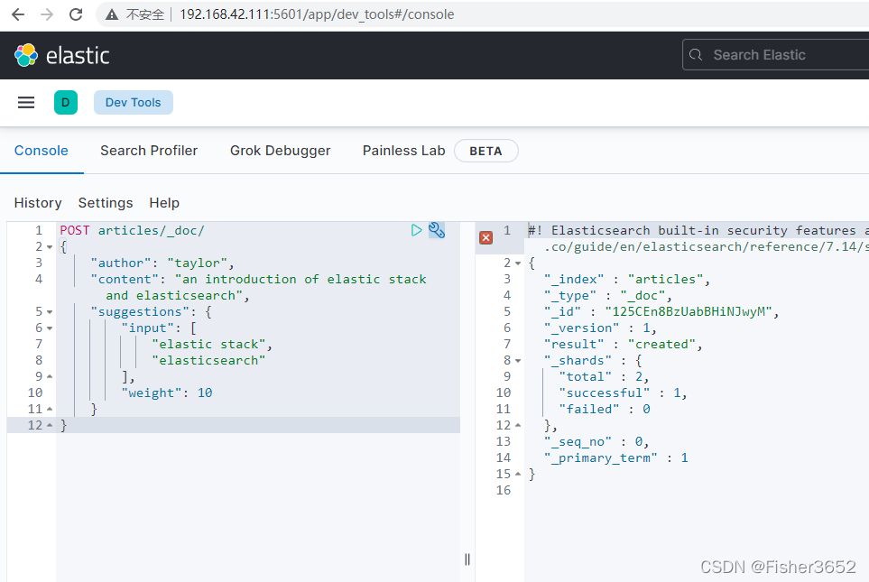Open the wrench actions menu for the request

(437, 230)
